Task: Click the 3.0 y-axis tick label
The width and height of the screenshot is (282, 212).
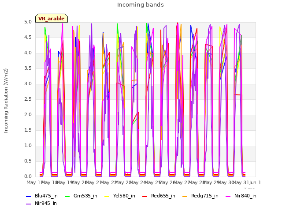Action: click(x=28, y=83)
